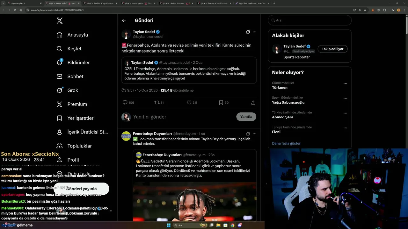Open more options for Eleni trend
The image size is (408, 229).
click(x=345, y=128)
